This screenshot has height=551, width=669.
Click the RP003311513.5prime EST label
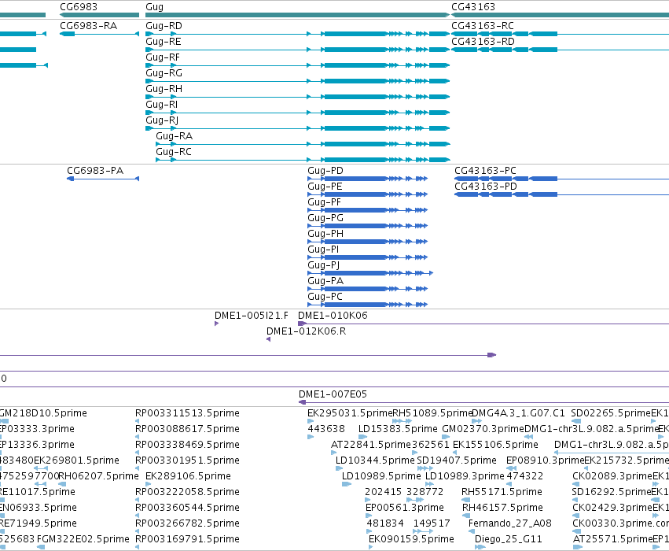187,413
